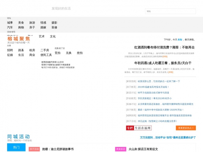Select the 热门 tab in 同城活动
Image resolution: width=203 pixels, height=152 pixels.
pyautogui.click(x=16, y=148)
